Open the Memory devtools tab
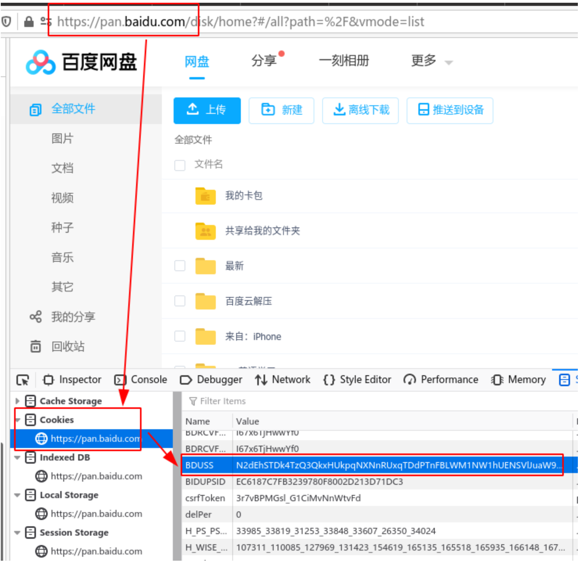This screenshot has height=565, width=581. tap(518, 380)
